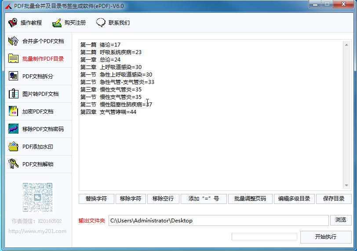Screen dimensions: 357x251
Task: Click scrollbar up arrow in directory list
Action: (346, 45)
